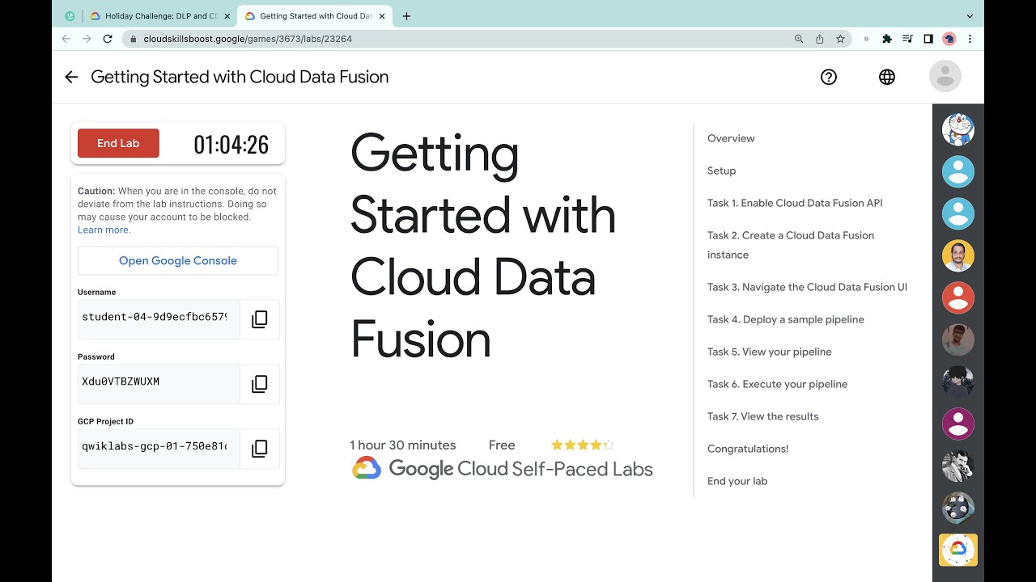Click the share page icon in address bar

tap(820, 39)
